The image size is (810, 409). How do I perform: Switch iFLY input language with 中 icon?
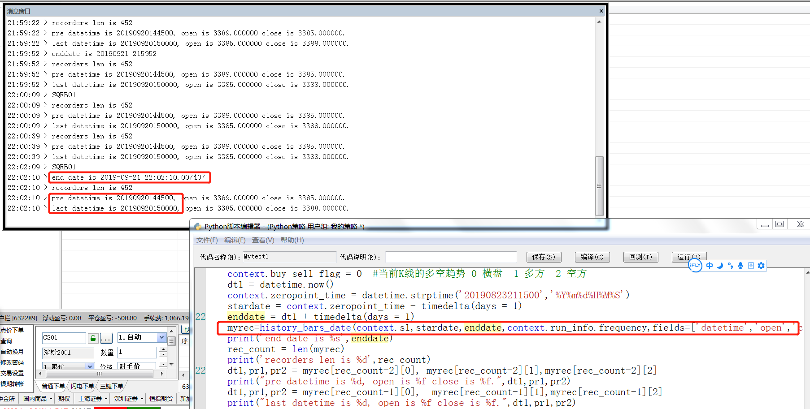709,266
